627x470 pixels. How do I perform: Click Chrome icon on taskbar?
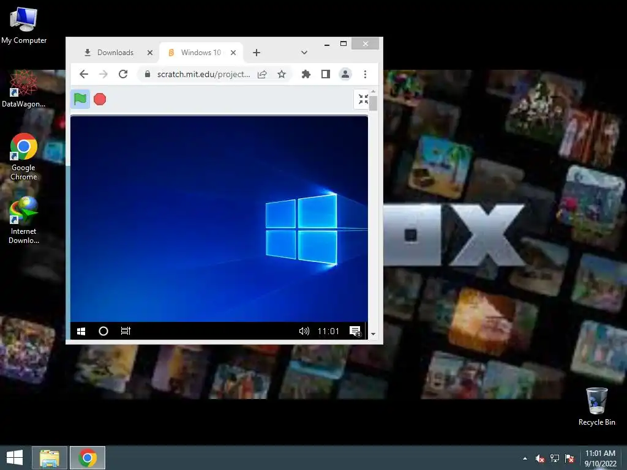[88, 458]
